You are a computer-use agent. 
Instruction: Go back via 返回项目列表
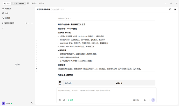tap(8, 23)
